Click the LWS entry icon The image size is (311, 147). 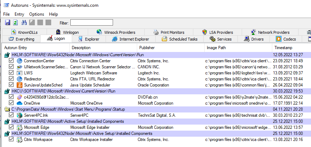coord(19,73)
